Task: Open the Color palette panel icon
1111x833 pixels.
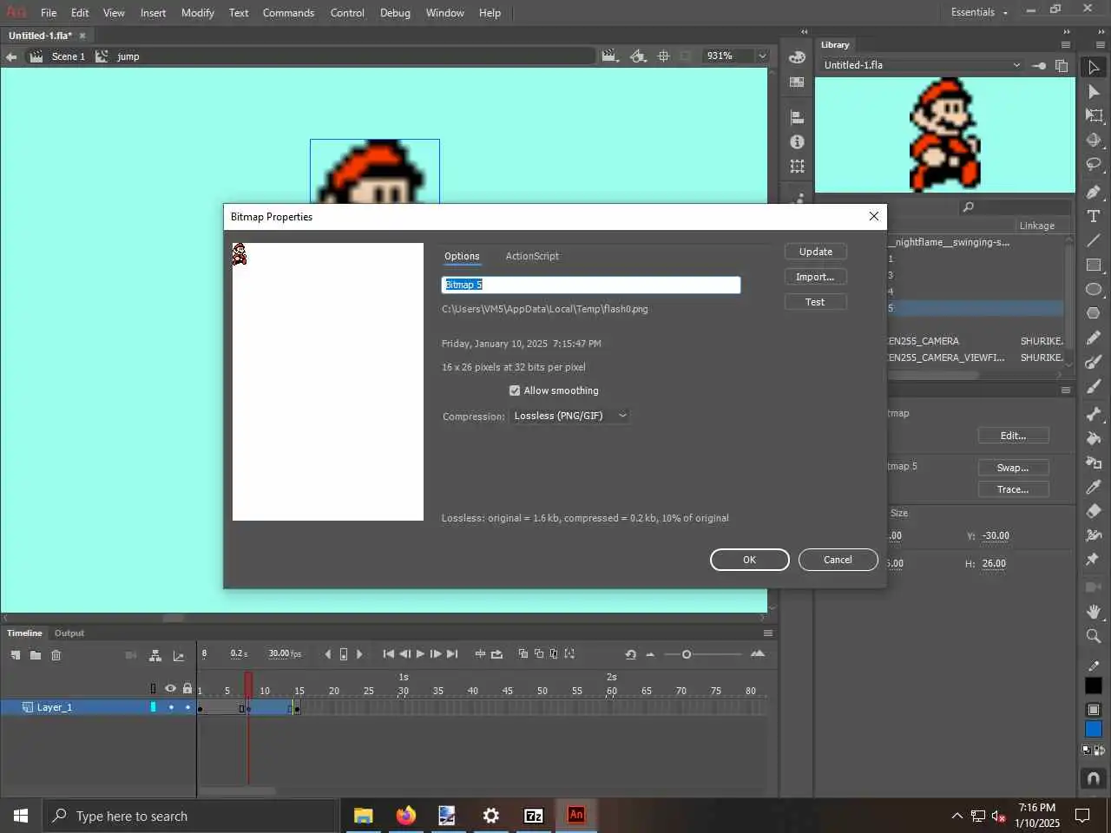Action: click(797, 57)
